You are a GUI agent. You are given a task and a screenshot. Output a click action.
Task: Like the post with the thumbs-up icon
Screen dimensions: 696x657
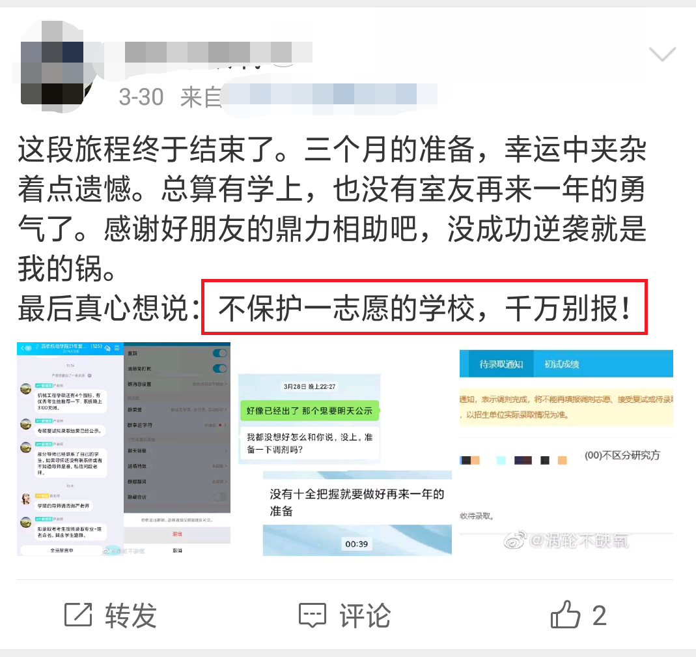click(565, 615)
